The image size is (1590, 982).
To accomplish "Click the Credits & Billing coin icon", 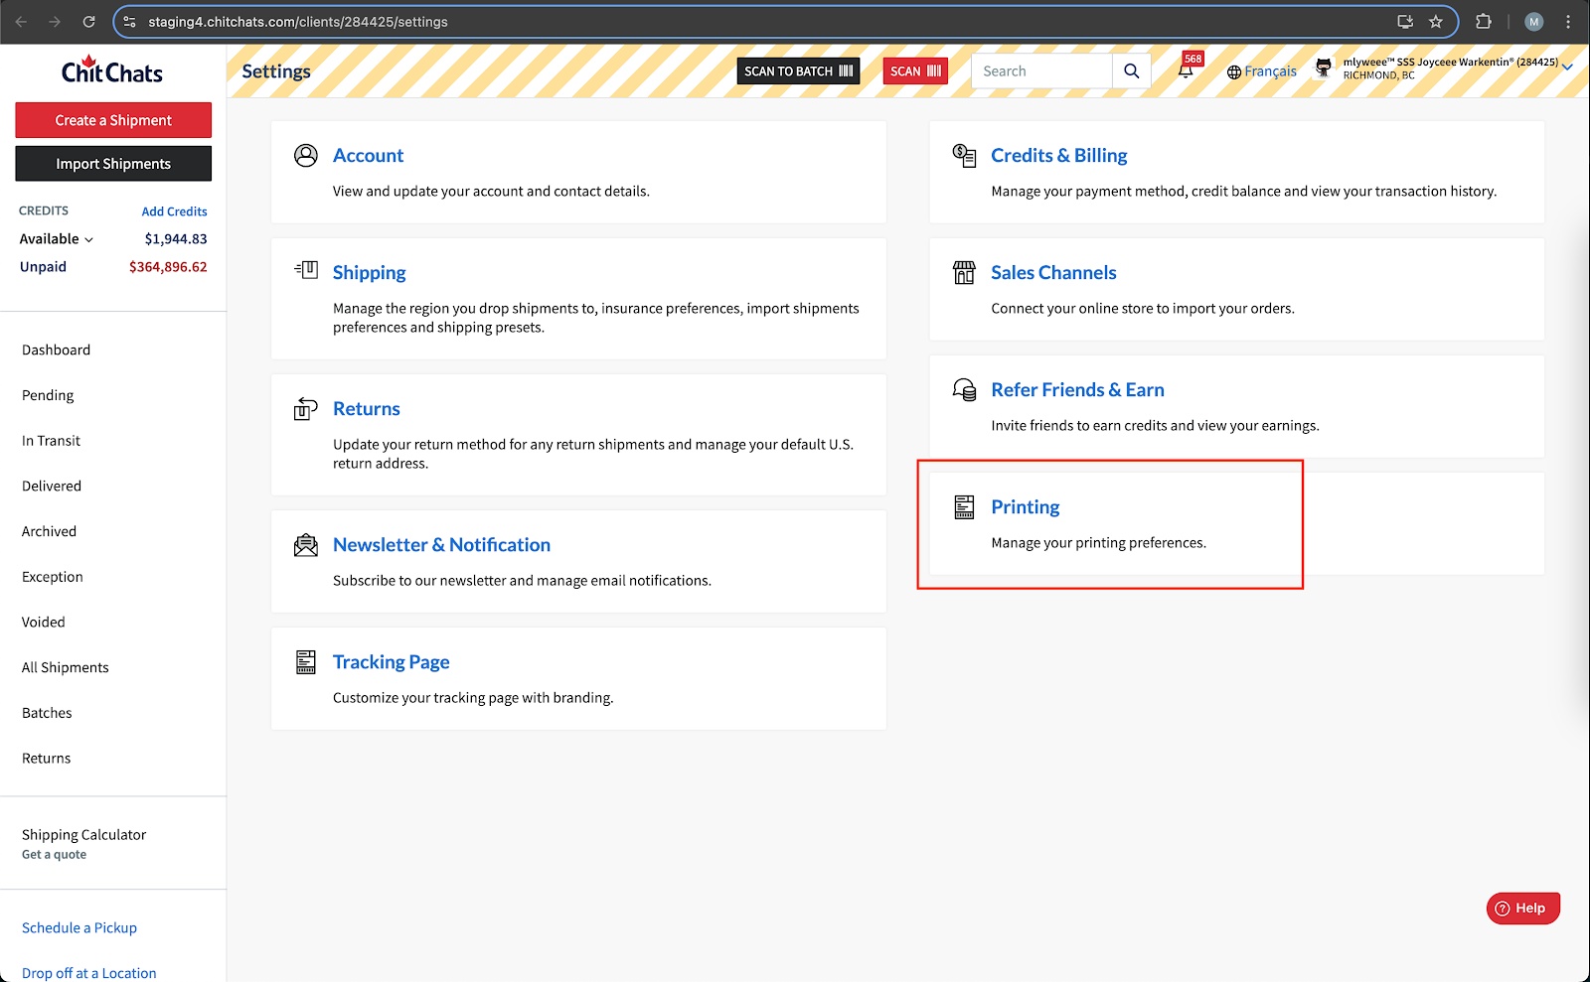I will [964, 155].
